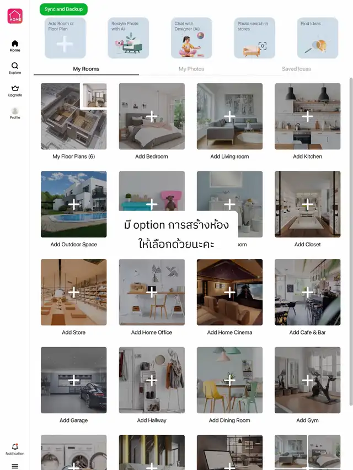Image resolution: width=353 pixels, height=470 pixels.
Task: Start Chat with Designer (AI)
Action: coord(191,38)
